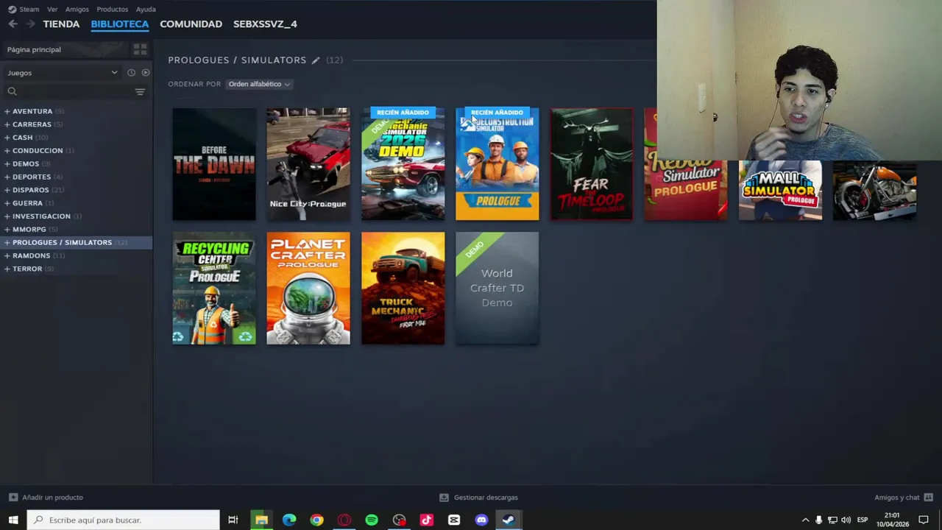Click Amigos y chat
This screenshot has height=530, width=942.
(896, 497)
